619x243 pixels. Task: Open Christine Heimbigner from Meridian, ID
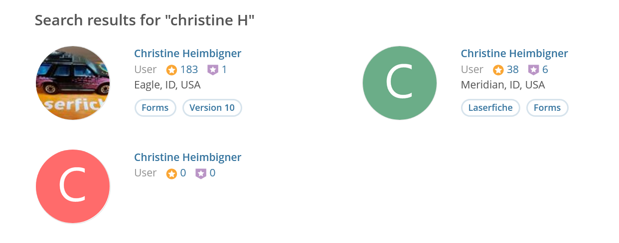(514, 54)
